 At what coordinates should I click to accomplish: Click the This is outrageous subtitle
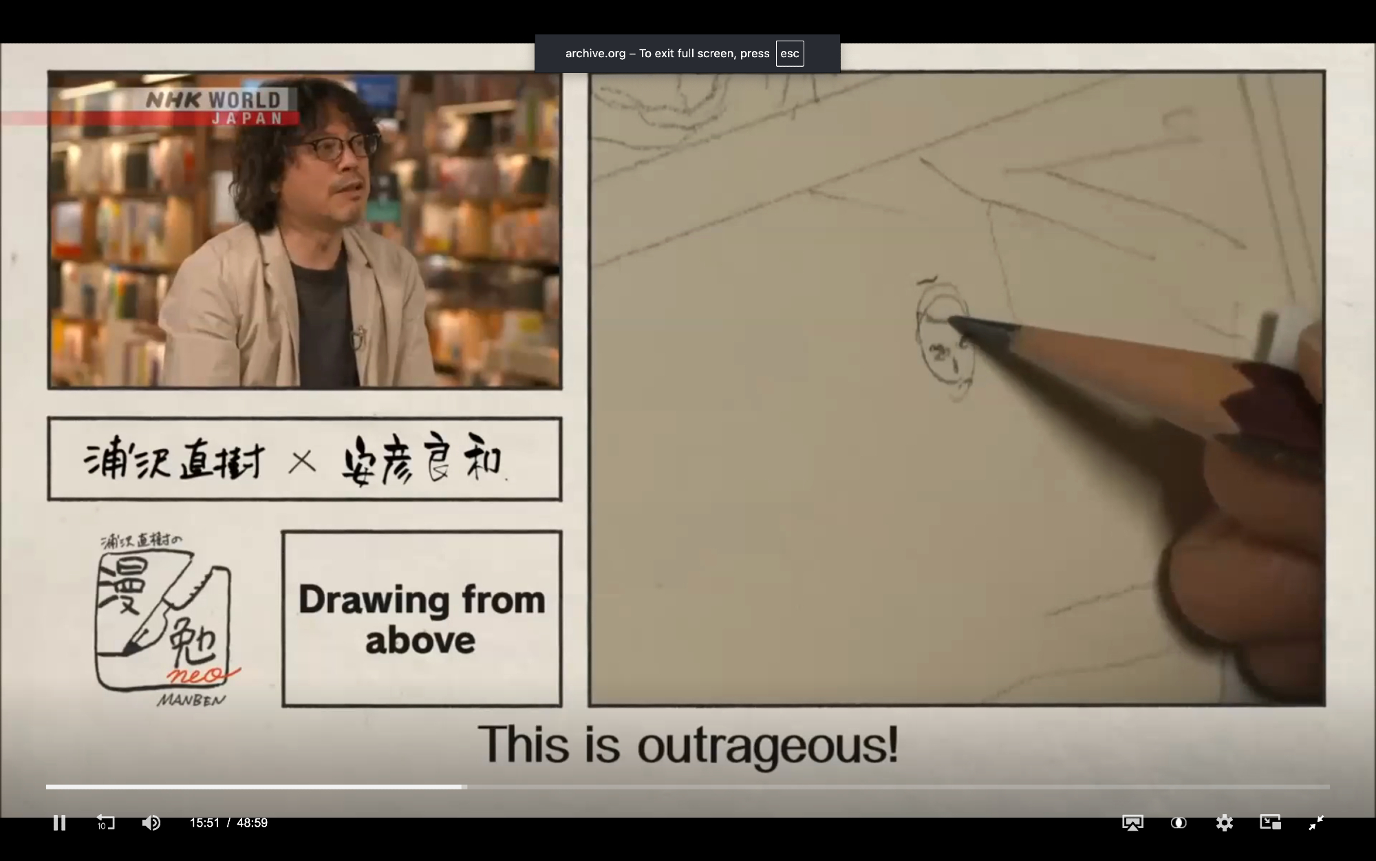(688, 745)
